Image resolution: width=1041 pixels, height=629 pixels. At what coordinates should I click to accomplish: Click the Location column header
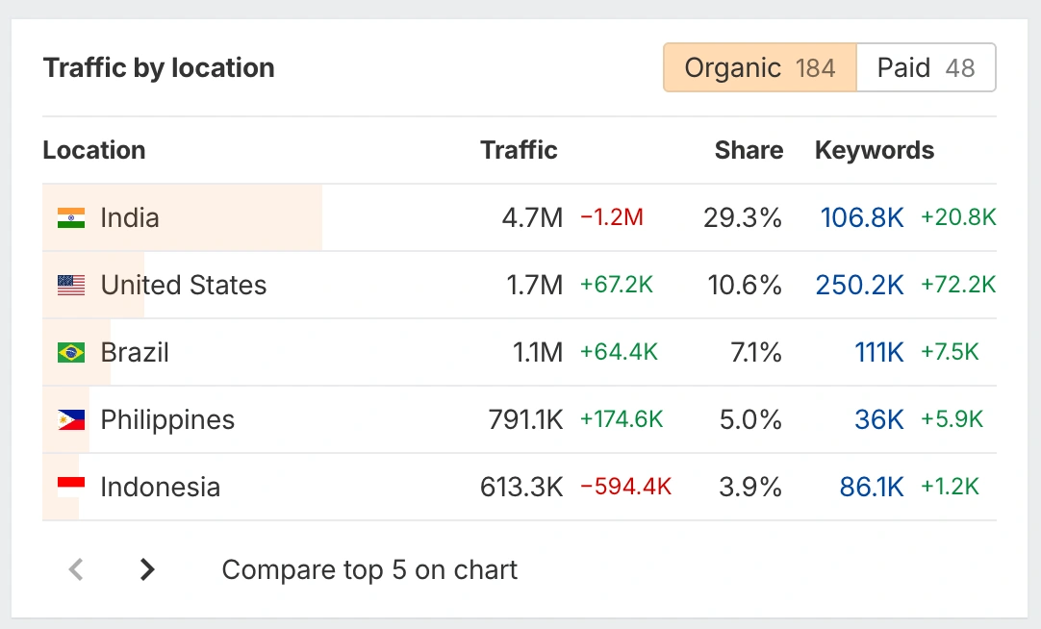click(94, 150)
